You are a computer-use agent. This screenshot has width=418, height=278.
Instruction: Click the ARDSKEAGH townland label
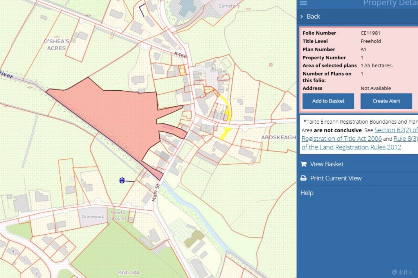[278, 137]
